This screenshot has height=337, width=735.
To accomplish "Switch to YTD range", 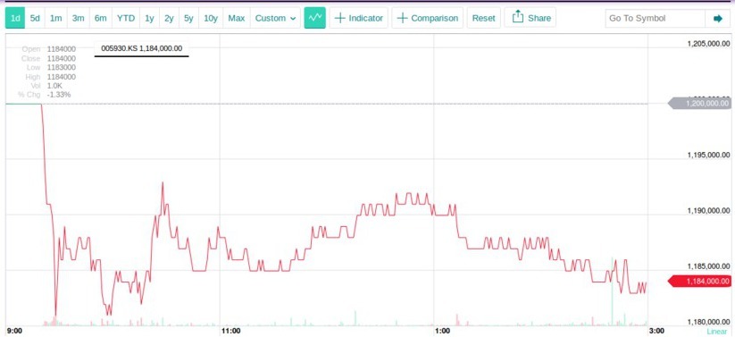I will coord(126,18).
